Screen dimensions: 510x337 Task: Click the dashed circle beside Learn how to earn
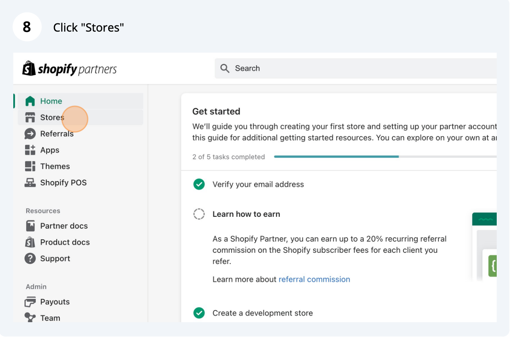pyautogui.click(x=199, y=214)
